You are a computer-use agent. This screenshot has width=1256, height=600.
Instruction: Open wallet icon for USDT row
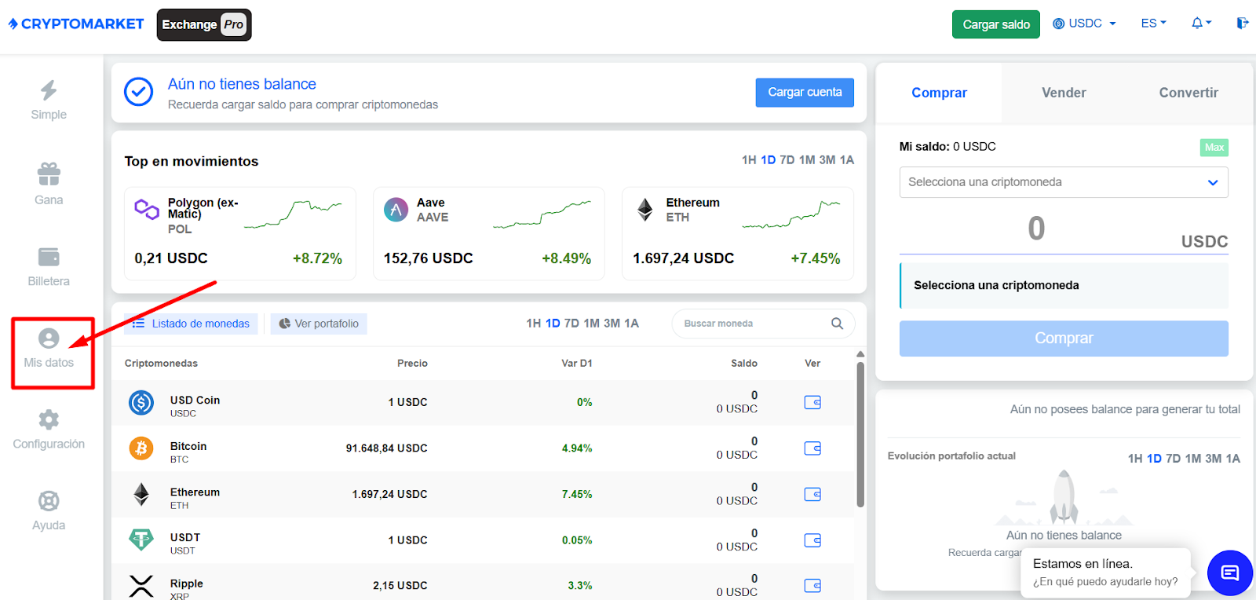(x=812, y=540)
